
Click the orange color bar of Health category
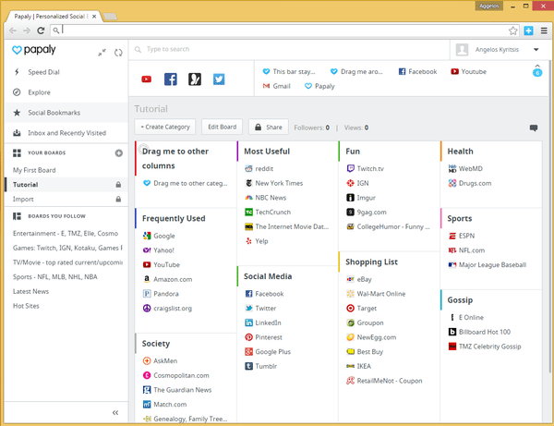point(441,152)
